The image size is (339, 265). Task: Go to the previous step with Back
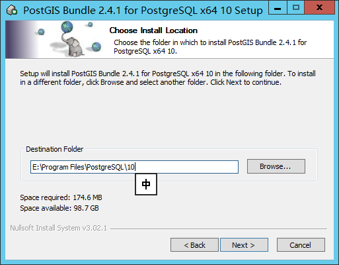[194, 245]
